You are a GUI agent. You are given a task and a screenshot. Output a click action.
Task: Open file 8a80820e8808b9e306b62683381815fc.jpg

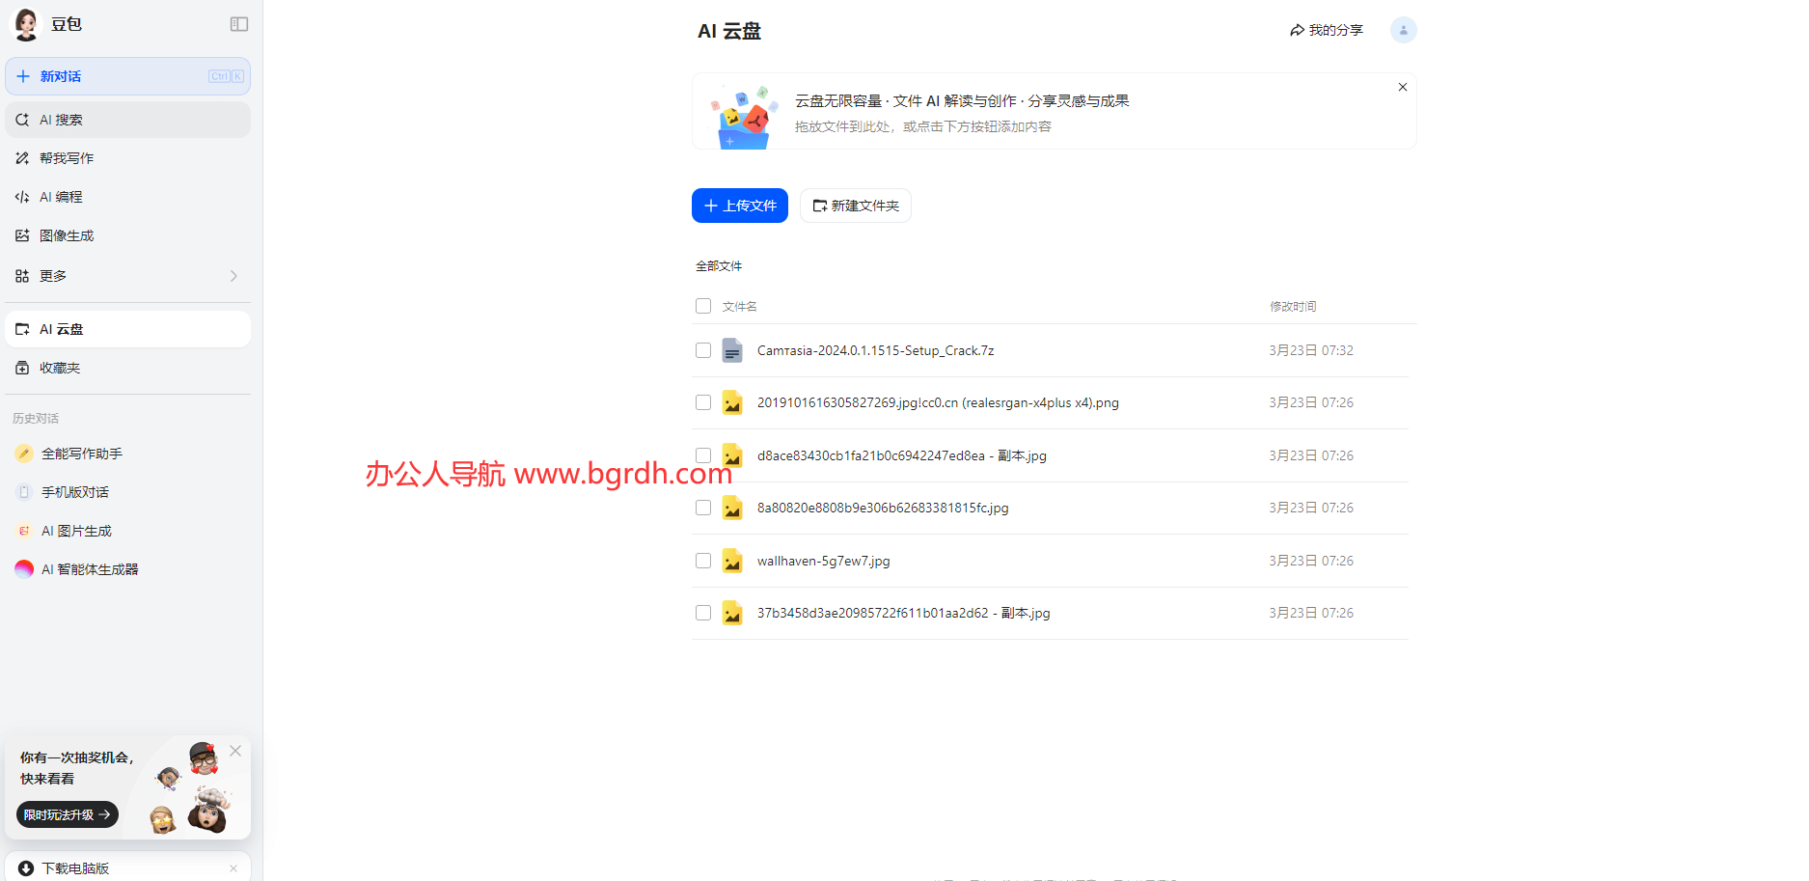pyautogui.click(x=883, y=508)
